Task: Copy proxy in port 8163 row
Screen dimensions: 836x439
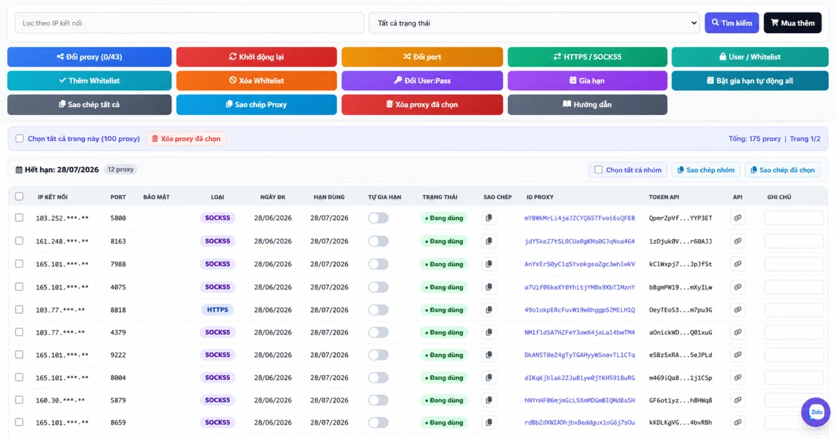Action: point(489,241)
